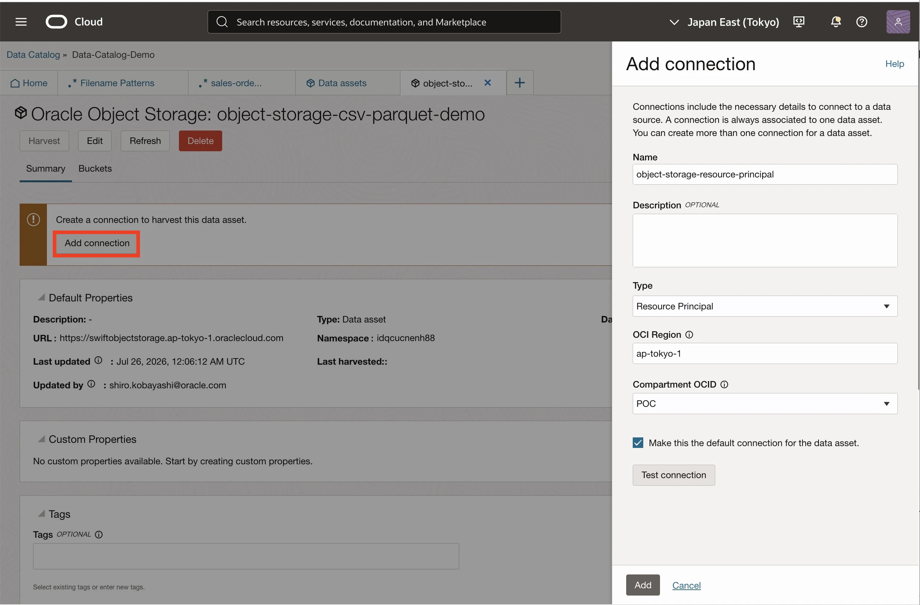The height and width of the screenshot is (605, 920).
Task: Open the Type dropdown
Action: point(765,306)
